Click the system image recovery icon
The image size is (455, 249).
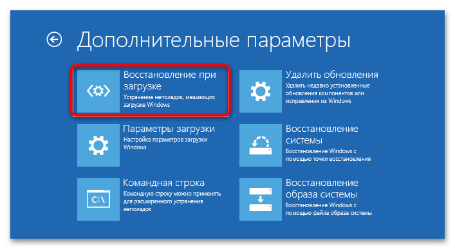coord(260,199)
